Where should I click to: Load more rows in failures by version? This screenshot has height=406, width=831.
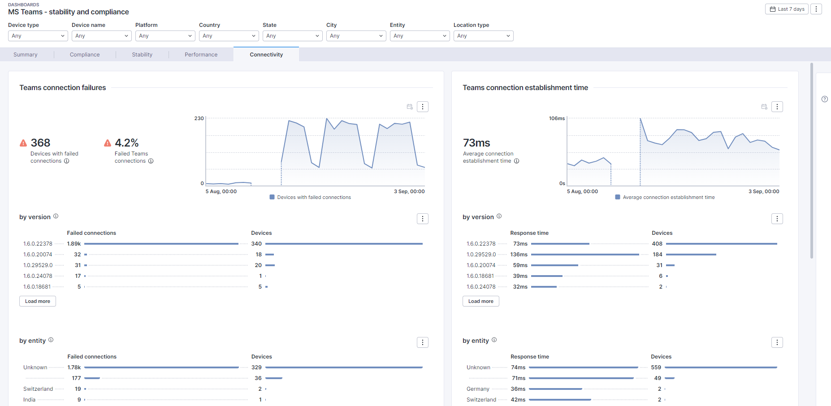tap(38, 301)
